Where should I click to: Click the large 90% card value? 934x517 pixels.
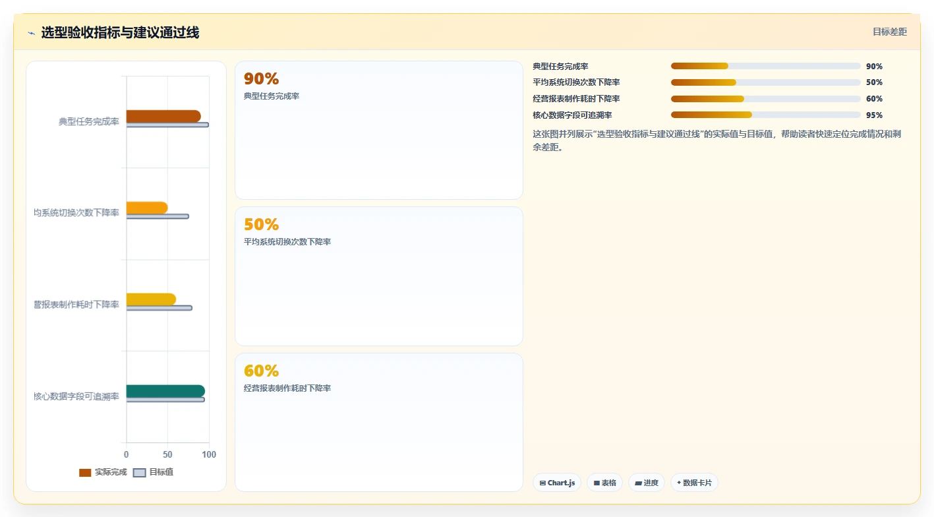pyautogui.click(x=262, y=79)
